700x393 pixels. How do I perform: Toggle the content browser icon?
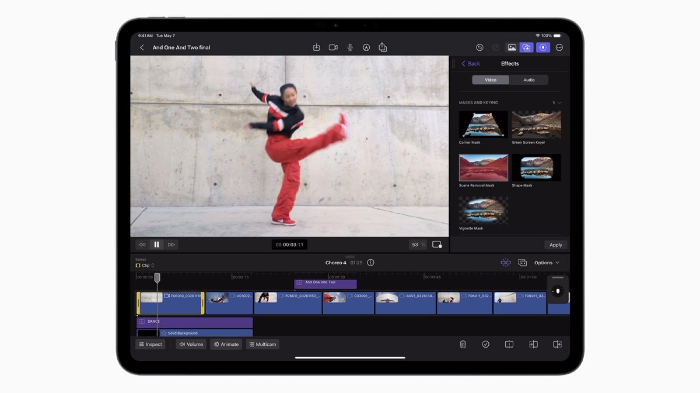coord(527,48)
